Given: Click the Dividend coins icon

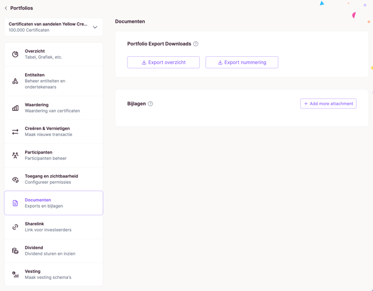Looking at the screenshot, I should click(x=15, y=251).
